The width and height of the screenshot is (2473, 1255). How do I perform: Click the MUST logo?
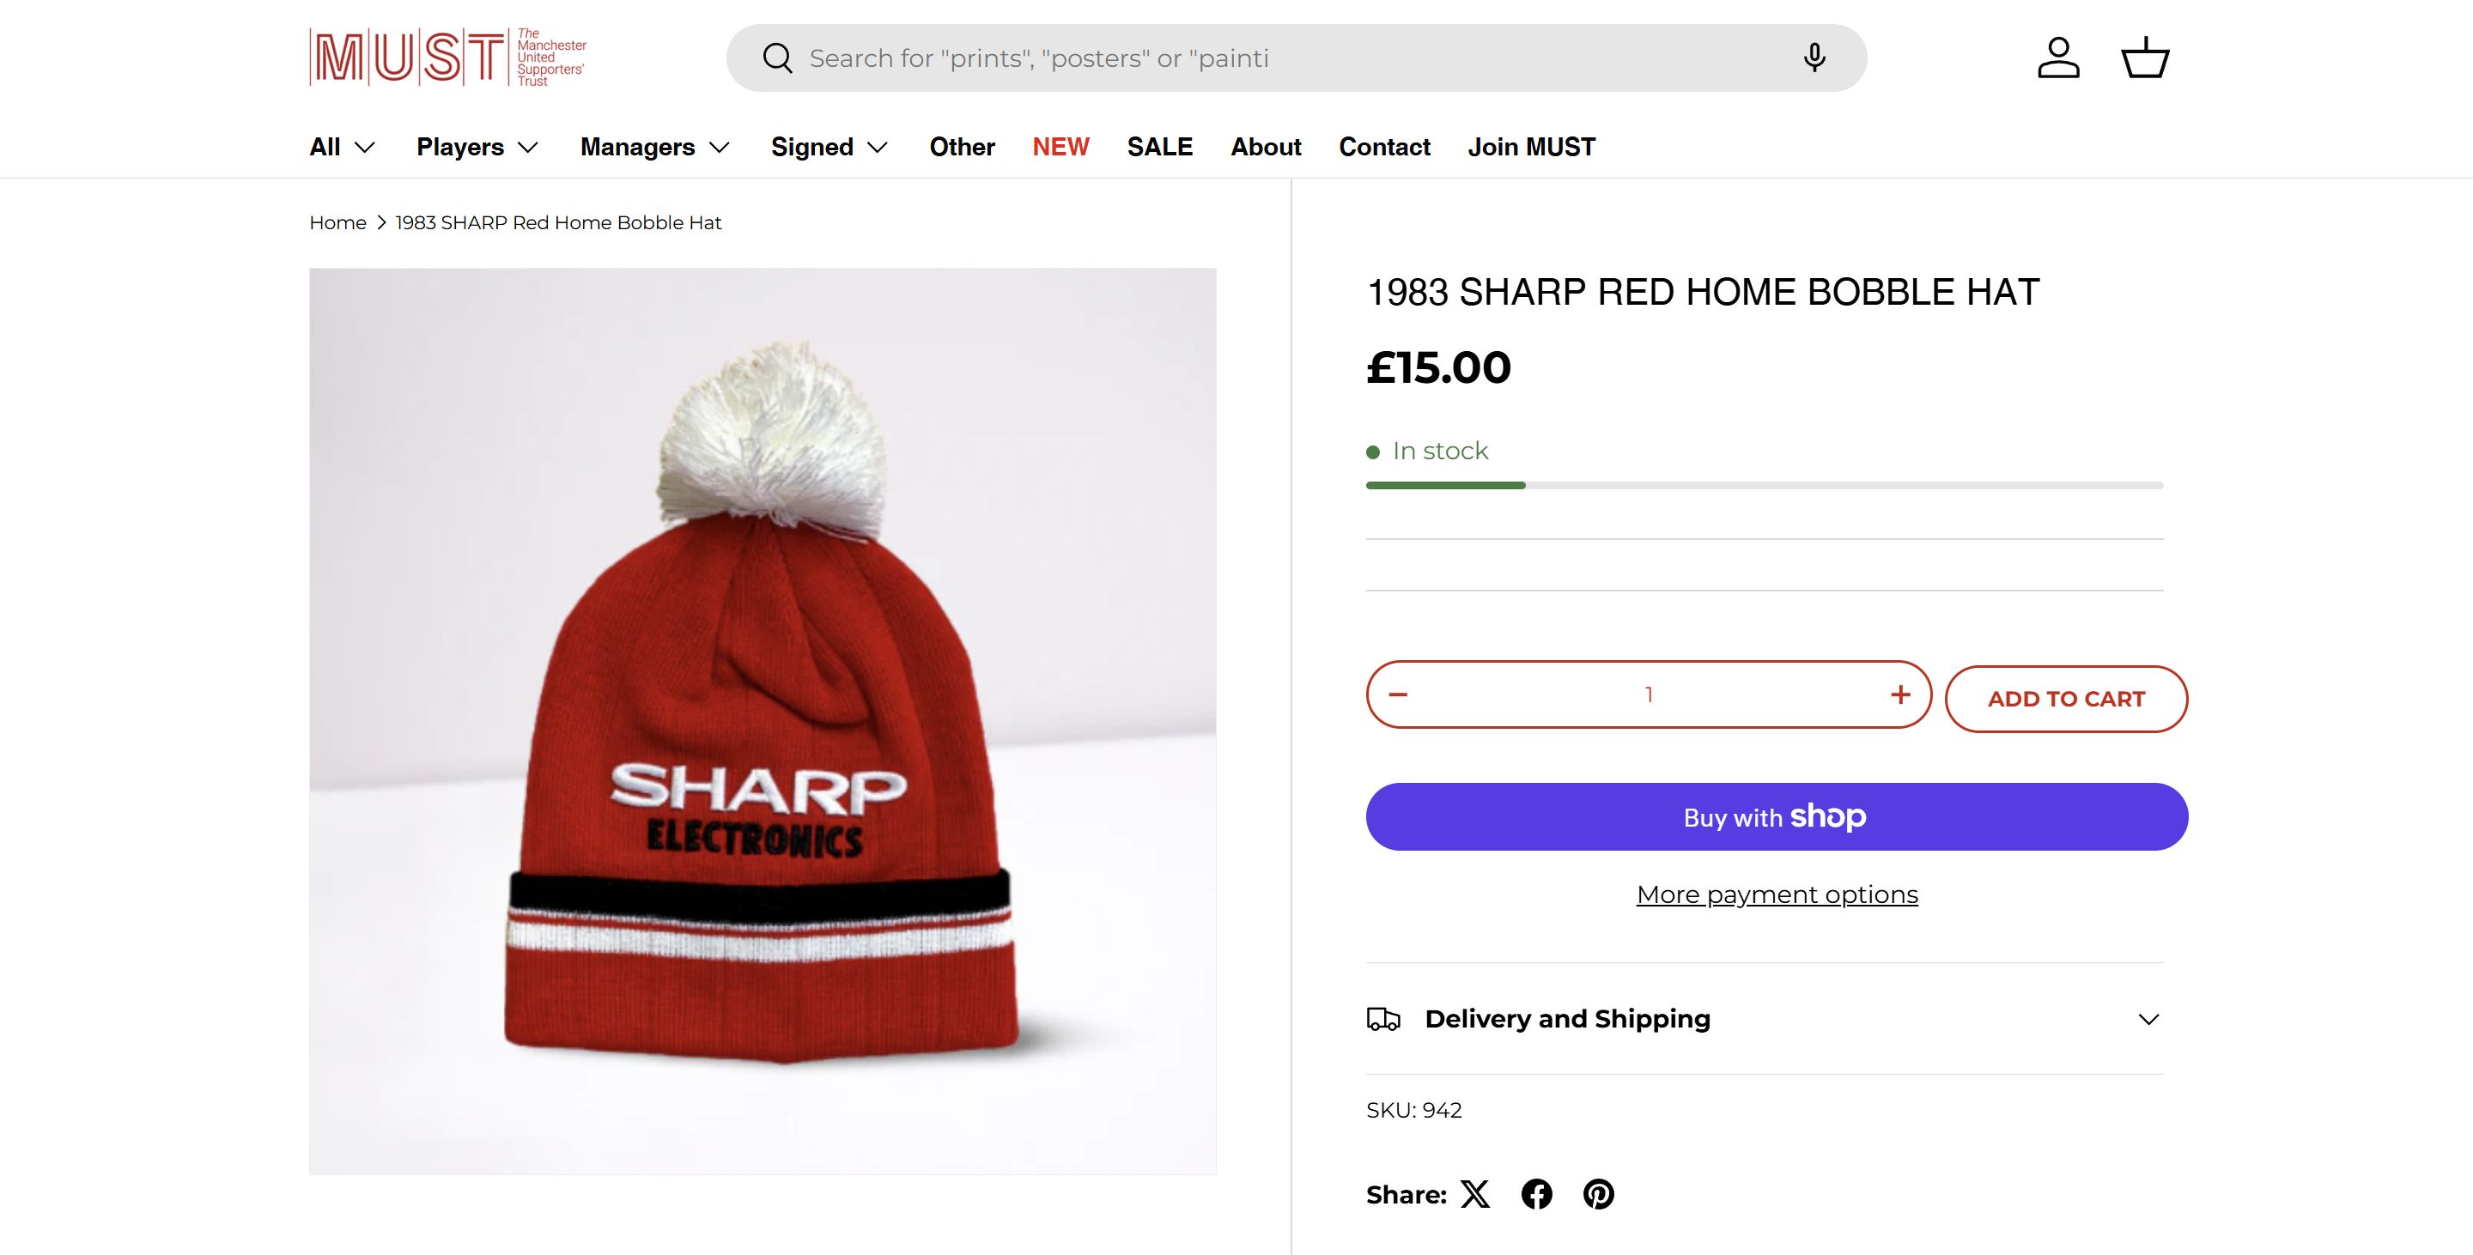click(447, 58)
